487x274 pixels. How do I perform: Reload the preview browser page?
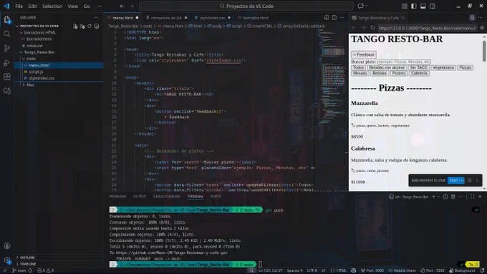coord(372,28)
